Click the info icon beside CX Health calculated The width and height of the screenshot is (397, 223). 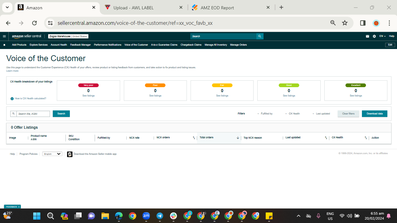12,99
